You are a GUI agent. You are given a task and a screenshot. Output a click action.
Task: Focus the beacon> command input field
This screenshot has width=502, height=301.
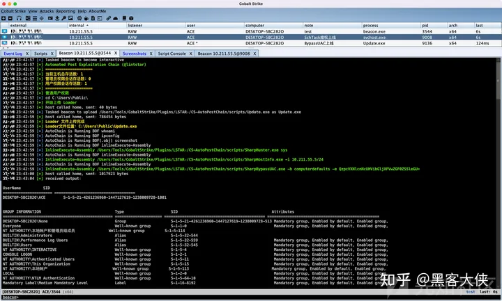click(251, 298)
